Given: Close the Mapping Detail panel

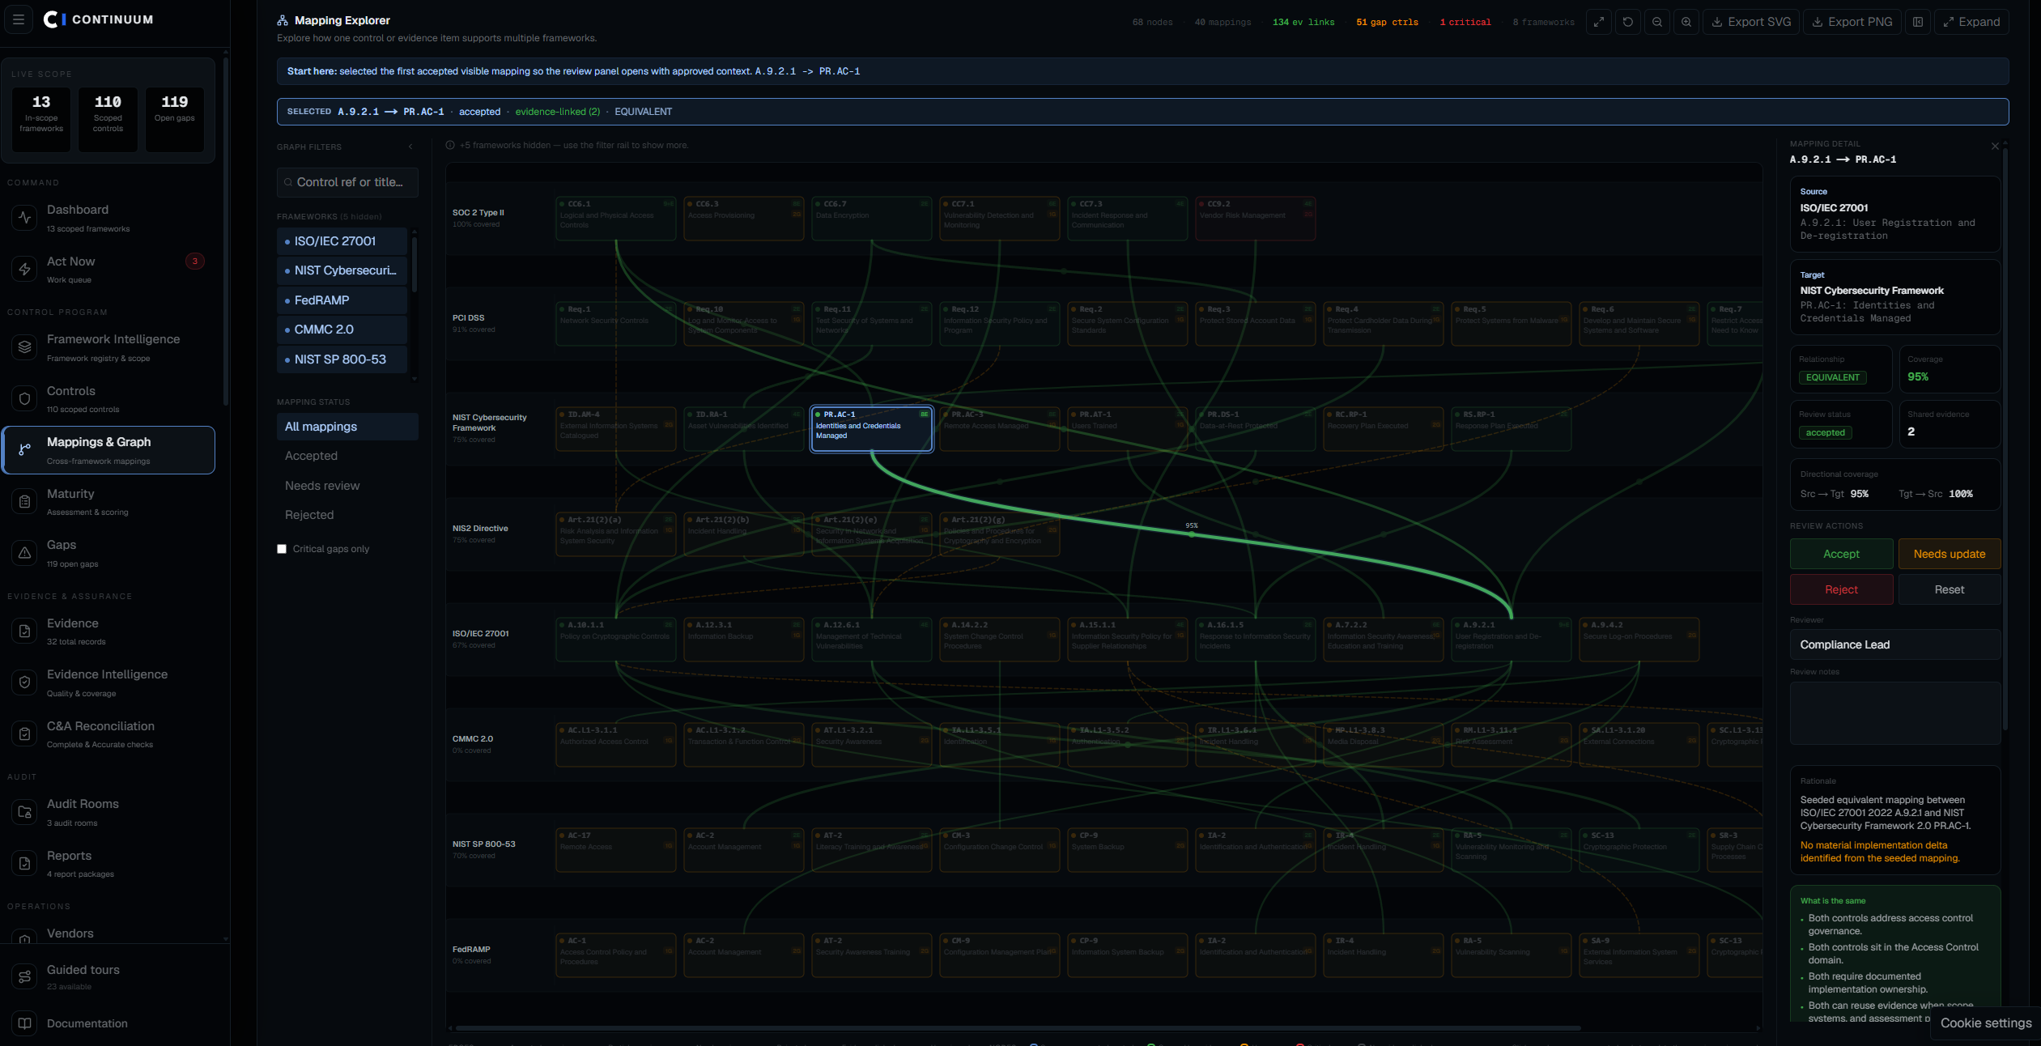Looking at the screenshot, I should coord(1995,147).
